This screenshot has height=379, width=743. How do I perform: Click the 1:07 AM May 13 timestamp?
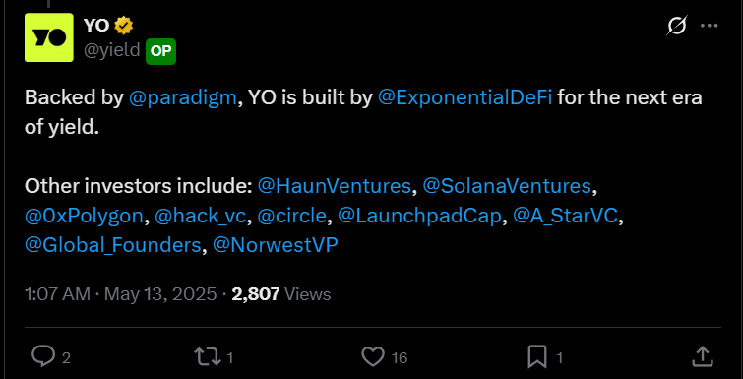coord(120,294)
